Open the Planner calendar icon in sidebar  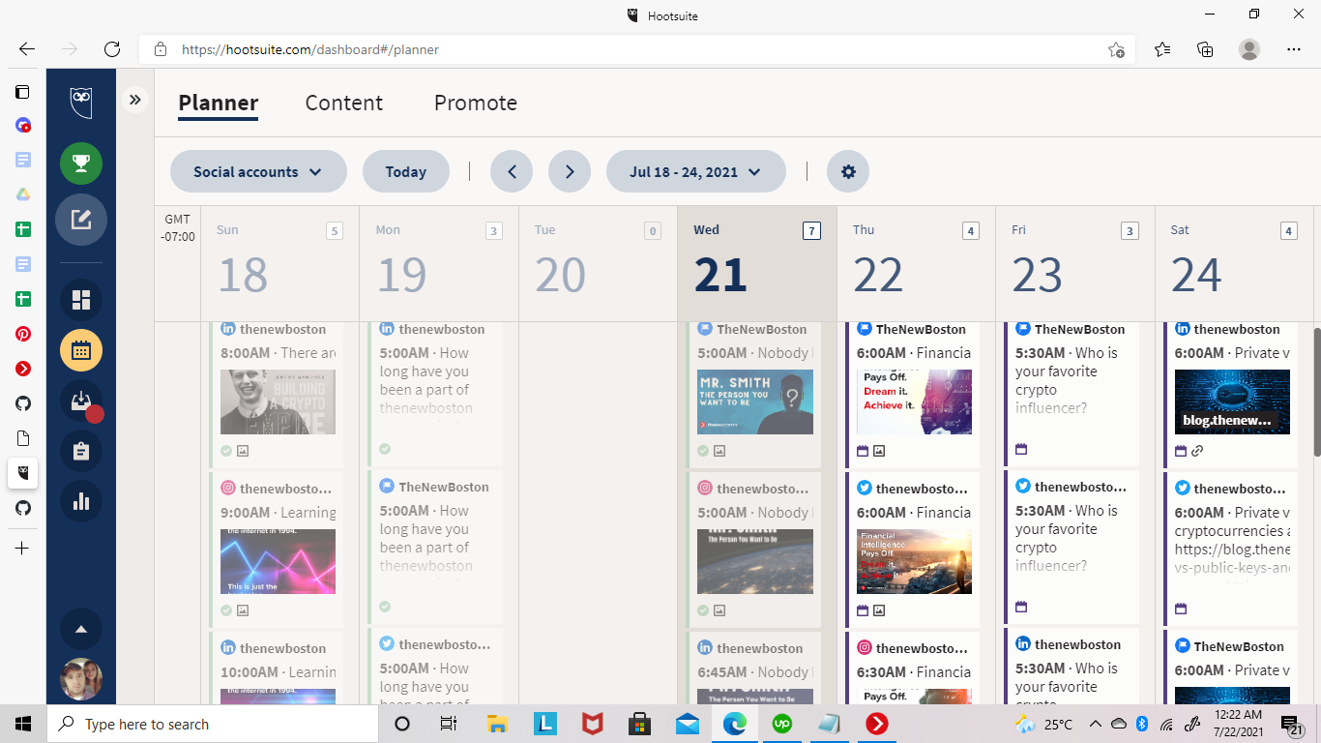tap(81, 350)
